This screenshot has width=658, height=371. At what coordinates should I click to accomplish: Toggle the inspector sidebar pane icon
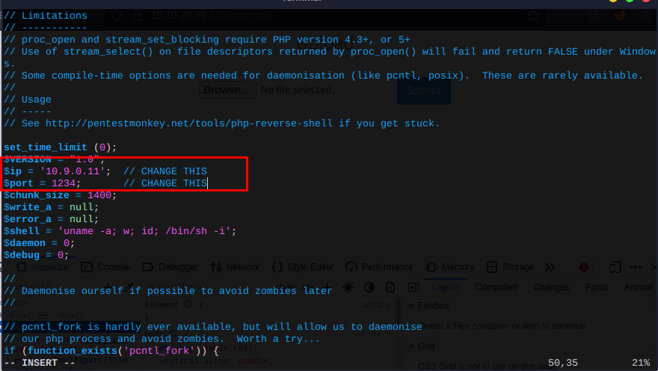[413, 287]
